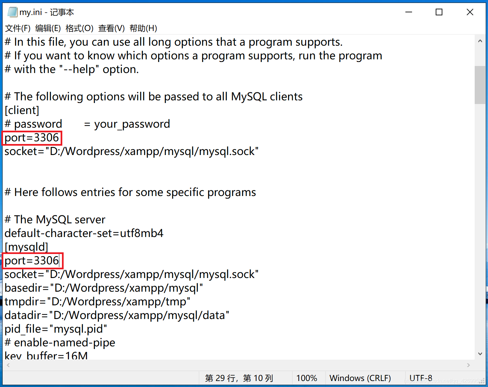Click the datadir="D:/Wordpress/xampp/mysql/data" line
The height and width of the screenshot is (387, 488).
pyautogui.click(x=117, y=315)
